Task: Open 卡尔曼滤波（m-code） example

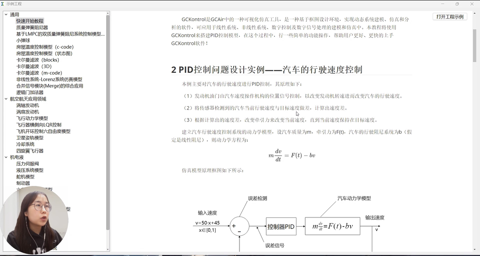Action: pyautogui.click(x=39, y=73)
